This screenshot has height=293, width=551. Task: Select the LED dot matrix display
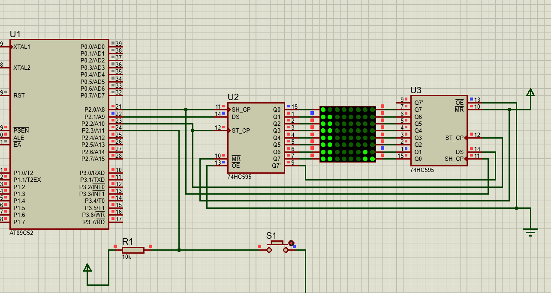[x=348, y=134]
